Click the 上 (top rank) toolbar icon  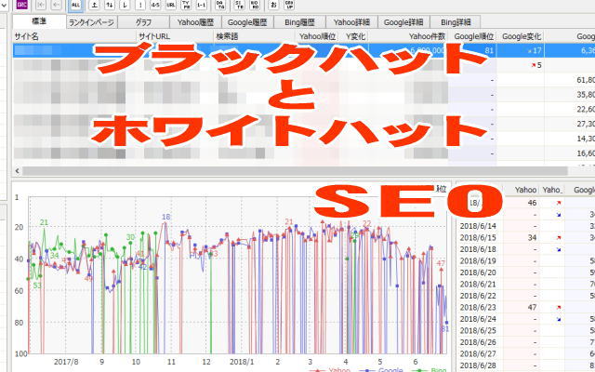pyautogui.click(x=95, y=5)
